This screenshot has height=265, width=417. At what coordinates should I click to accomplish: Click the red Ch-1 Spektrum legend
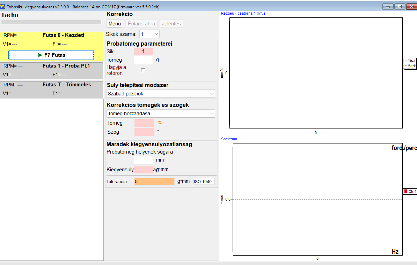point(410,191)
